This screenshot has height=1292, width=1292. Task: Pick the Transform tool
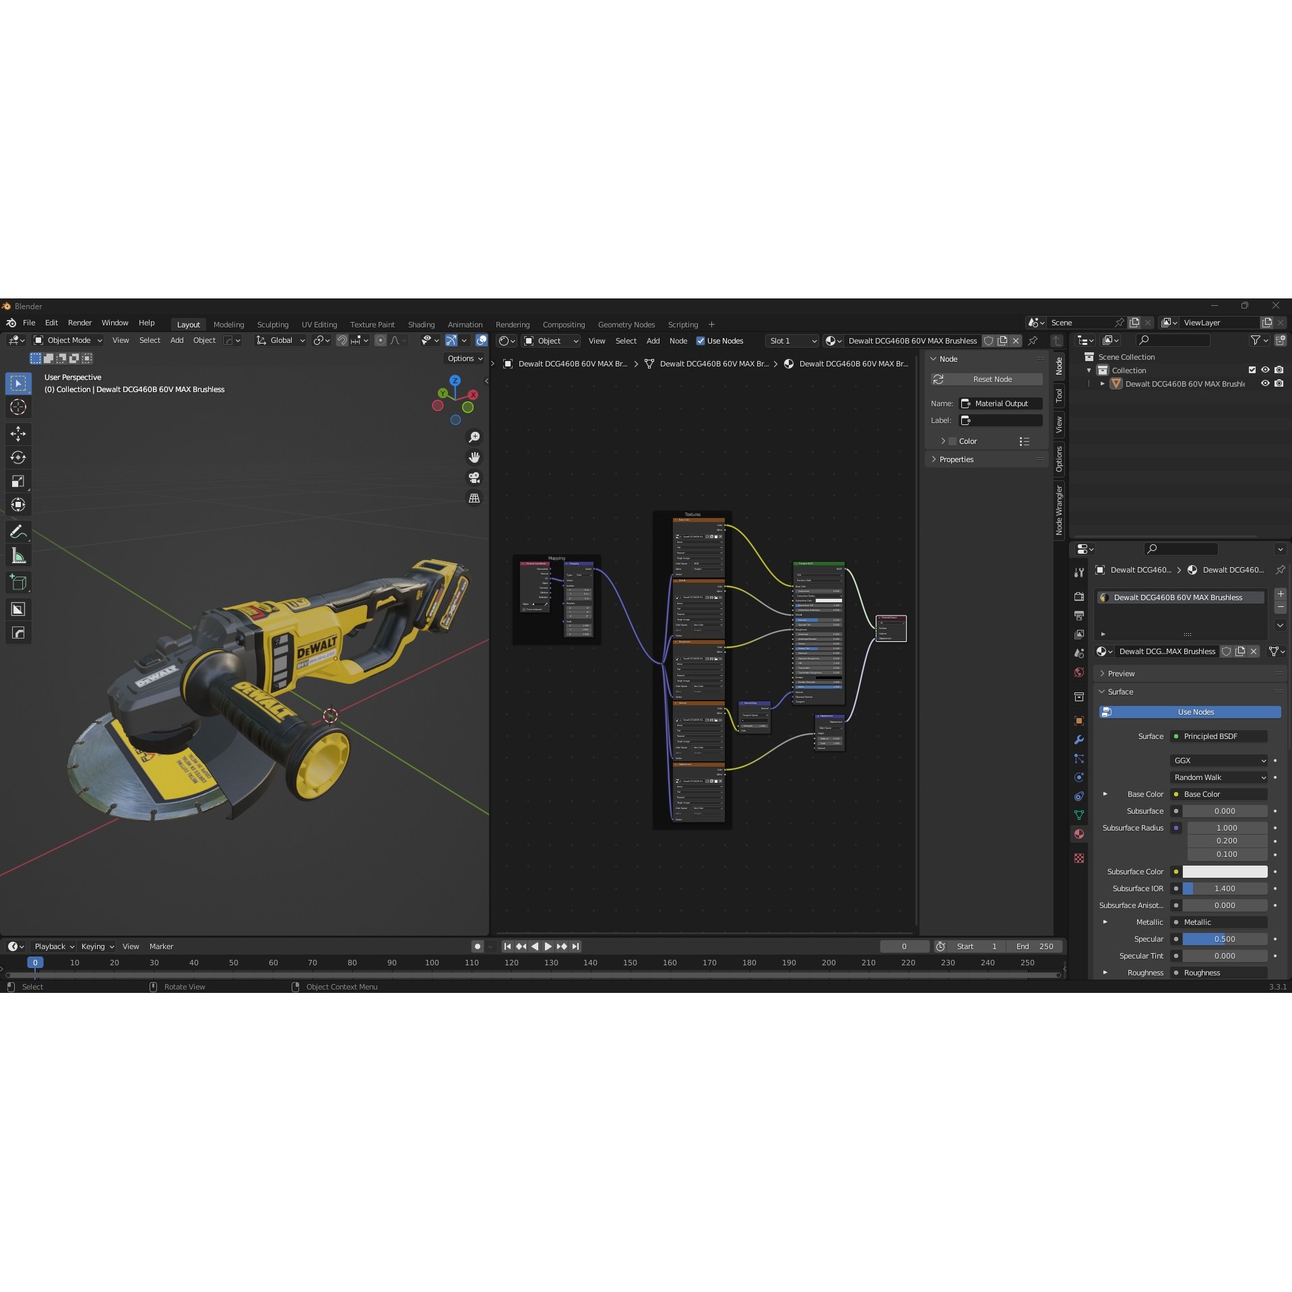[x=18, y=505]
